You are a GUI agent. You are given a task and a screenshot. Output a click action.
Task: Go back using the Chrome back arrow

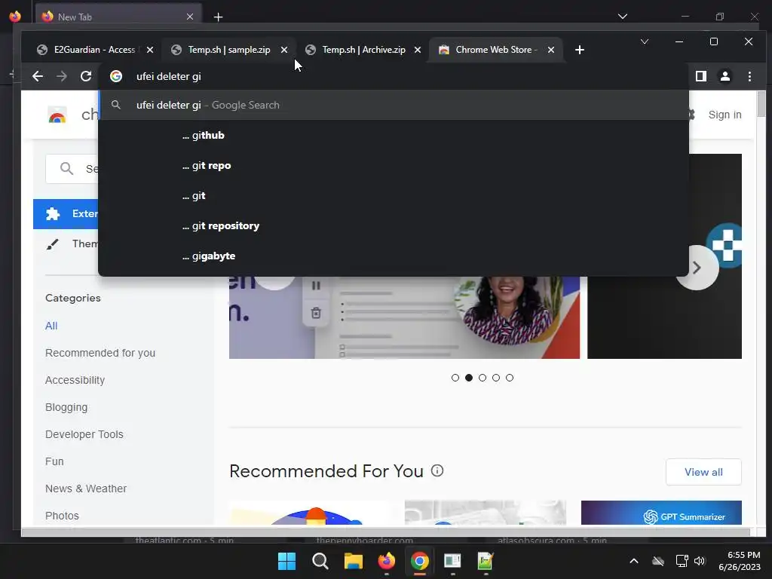[x=38, y=76]
